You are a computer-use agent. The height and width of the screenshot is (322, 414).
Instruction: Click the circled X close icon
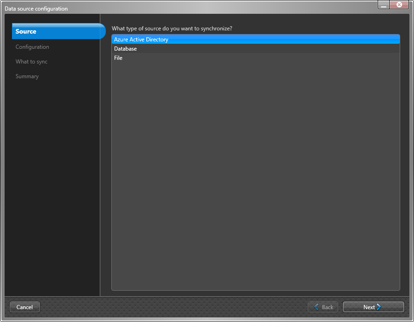click(398, 5)
